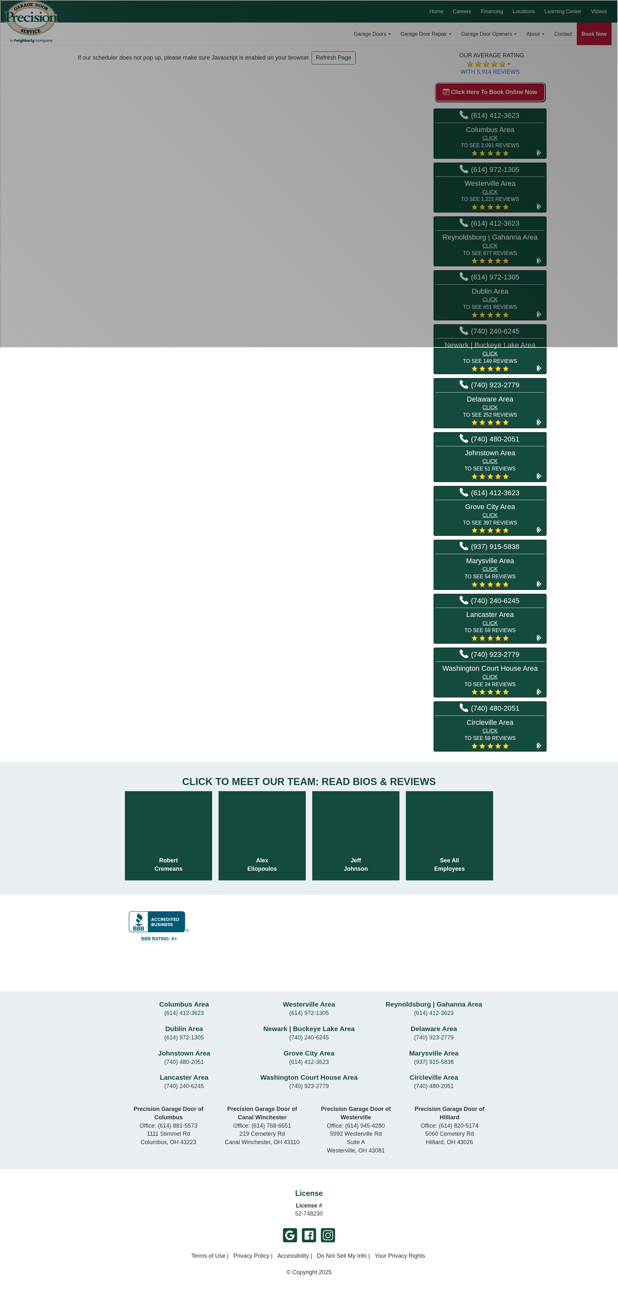This screenshot has height=1289, width=618.
Task: Click 'TO SEE 51 REVIEWS' on Johnstown card
Action: (490, 469)
